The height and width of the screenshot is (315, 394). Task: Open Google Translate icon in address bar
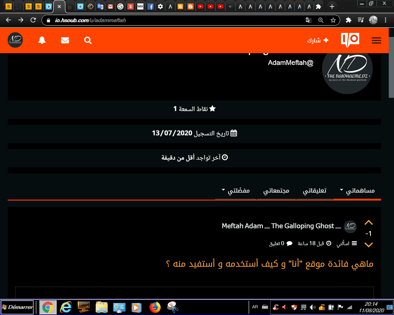pyautogui.click(x=308, y=20)
